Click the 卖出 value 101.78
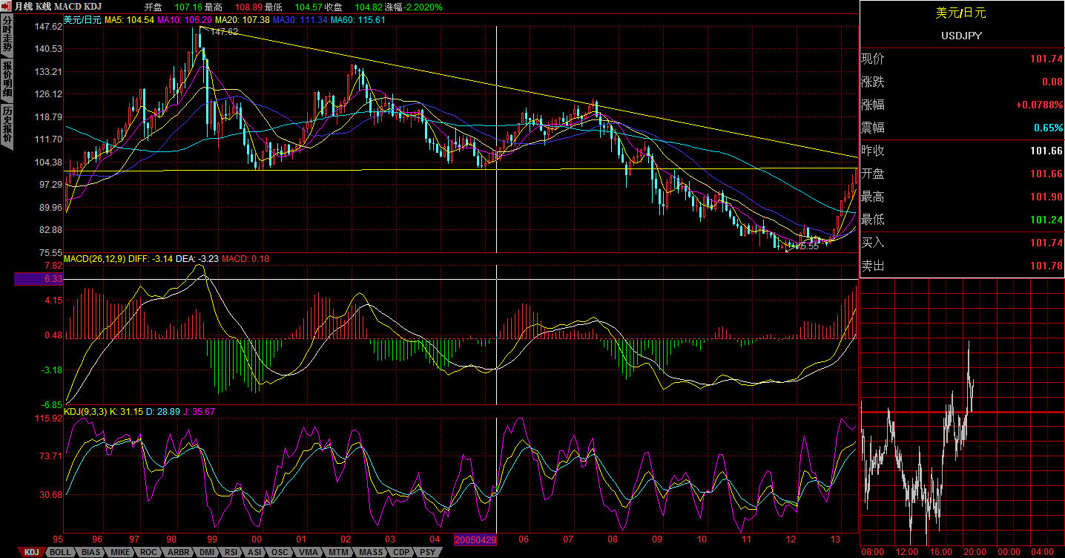This screenshot has width=1065, height=558. click(1048, 266)
